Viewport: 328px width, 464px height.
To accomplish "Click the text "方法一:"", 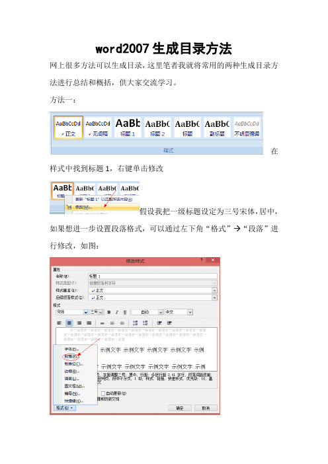I will pyautogui.click(x=63, y=100).
